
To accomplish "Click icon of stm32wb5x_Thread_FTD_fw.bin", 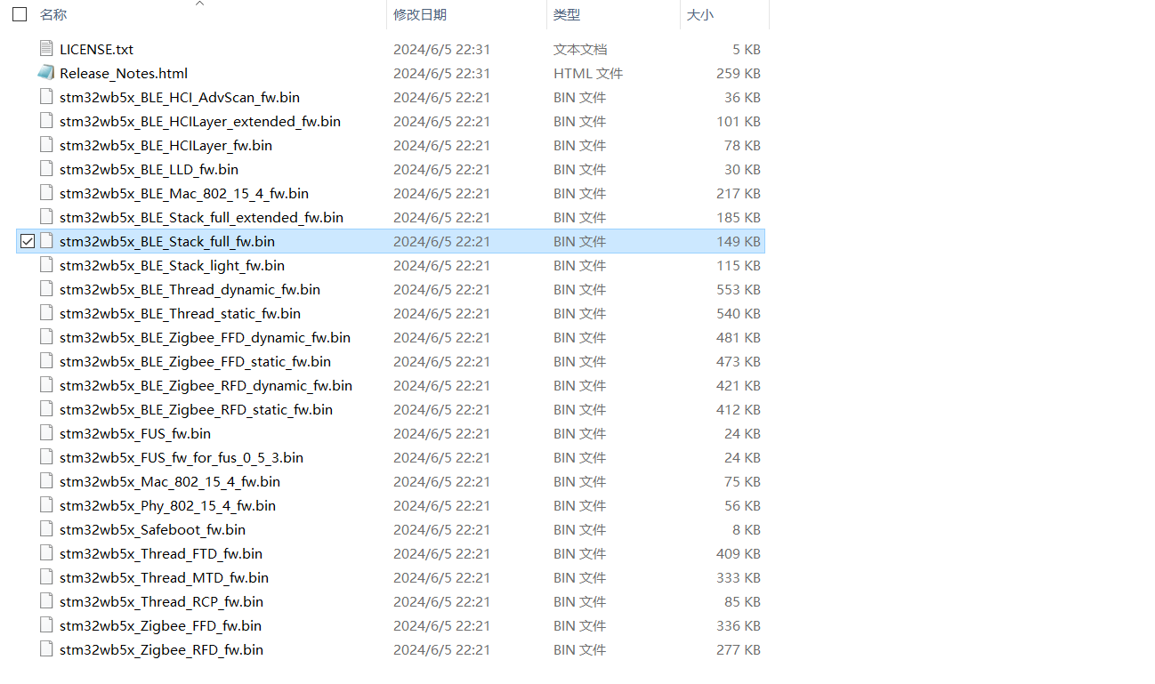I will point(46,553).
